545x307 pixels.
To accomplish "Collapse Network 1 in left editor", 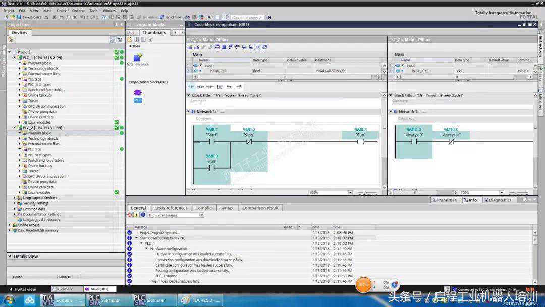I will pyautogui.click(x=189, y=112).
